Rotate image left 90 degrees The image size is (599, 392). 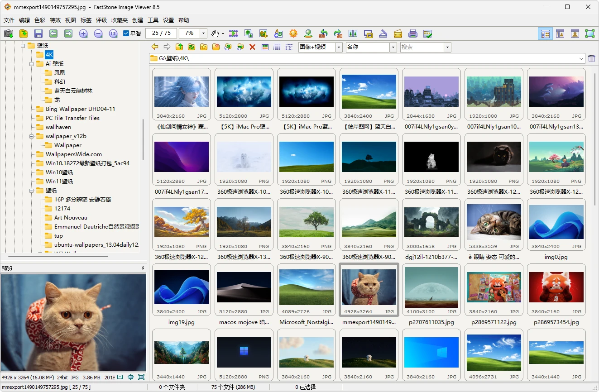point(323,33)
